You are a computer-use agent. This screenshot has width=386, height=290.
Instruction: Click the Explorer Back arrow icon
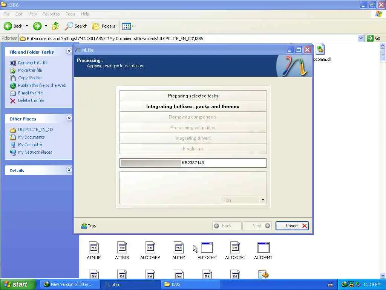(x=8, y=26)
